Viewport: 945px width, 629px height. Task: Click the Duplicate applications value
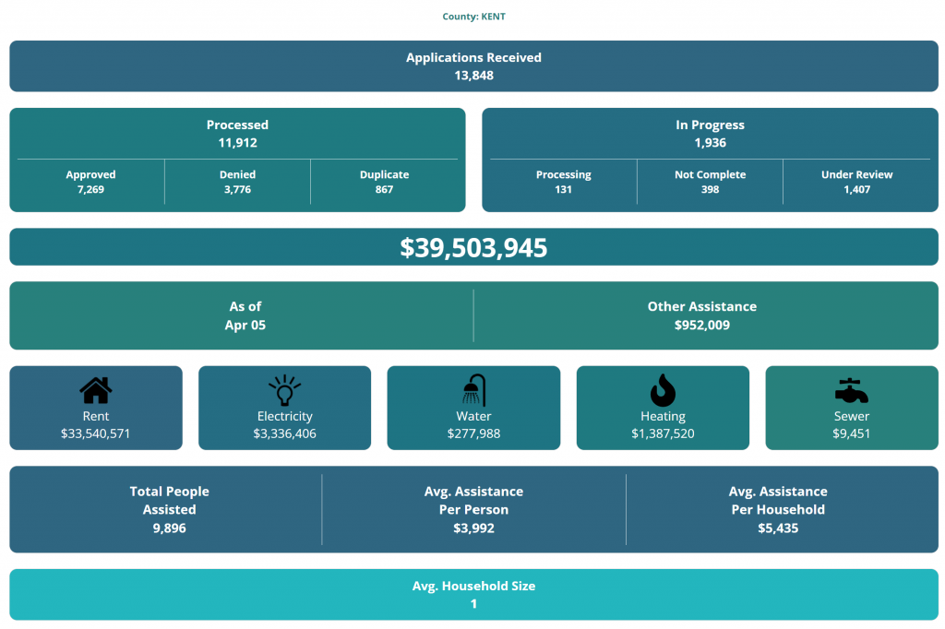point(384,189)
